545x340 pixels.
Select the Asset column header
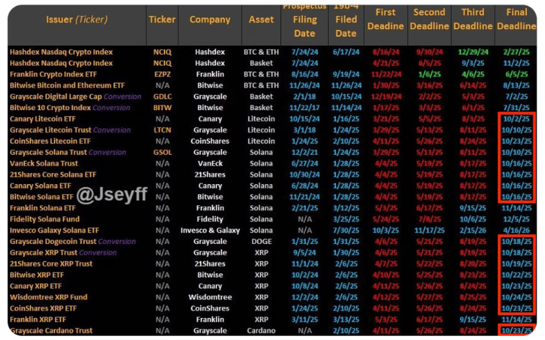click(x=261, y=20)
